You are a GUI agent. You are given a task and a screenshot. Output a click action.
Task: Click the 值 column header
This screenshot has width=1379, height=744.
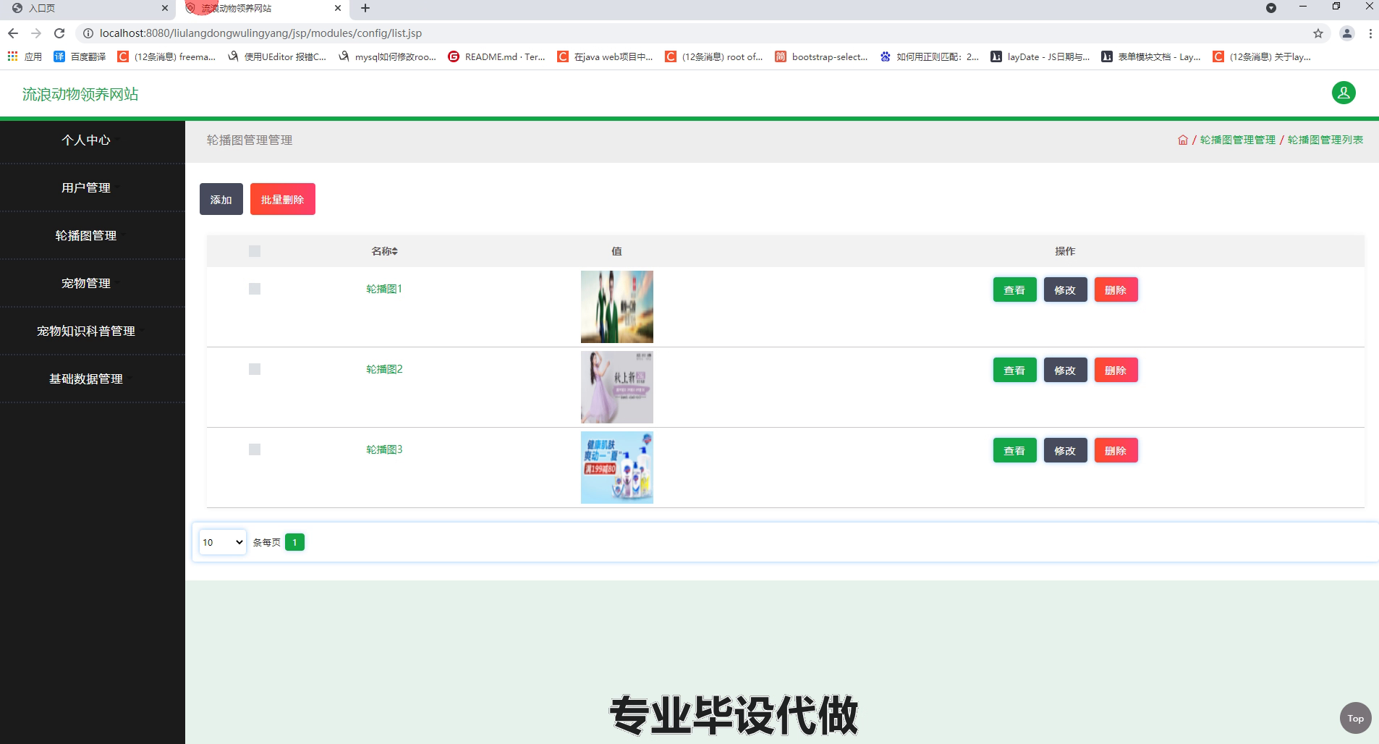pyautogui.click(x=616, y=251)
